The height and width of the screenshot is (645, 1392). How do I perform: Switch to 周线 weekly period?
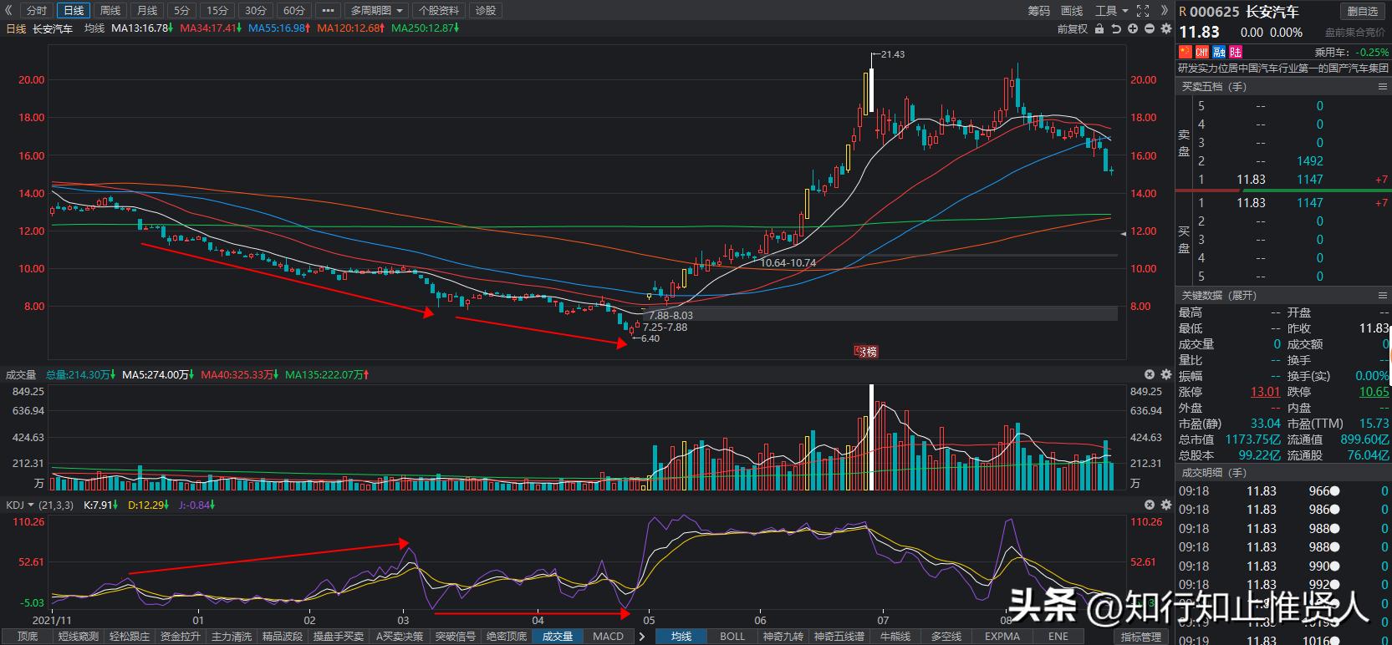pos(110,11)
